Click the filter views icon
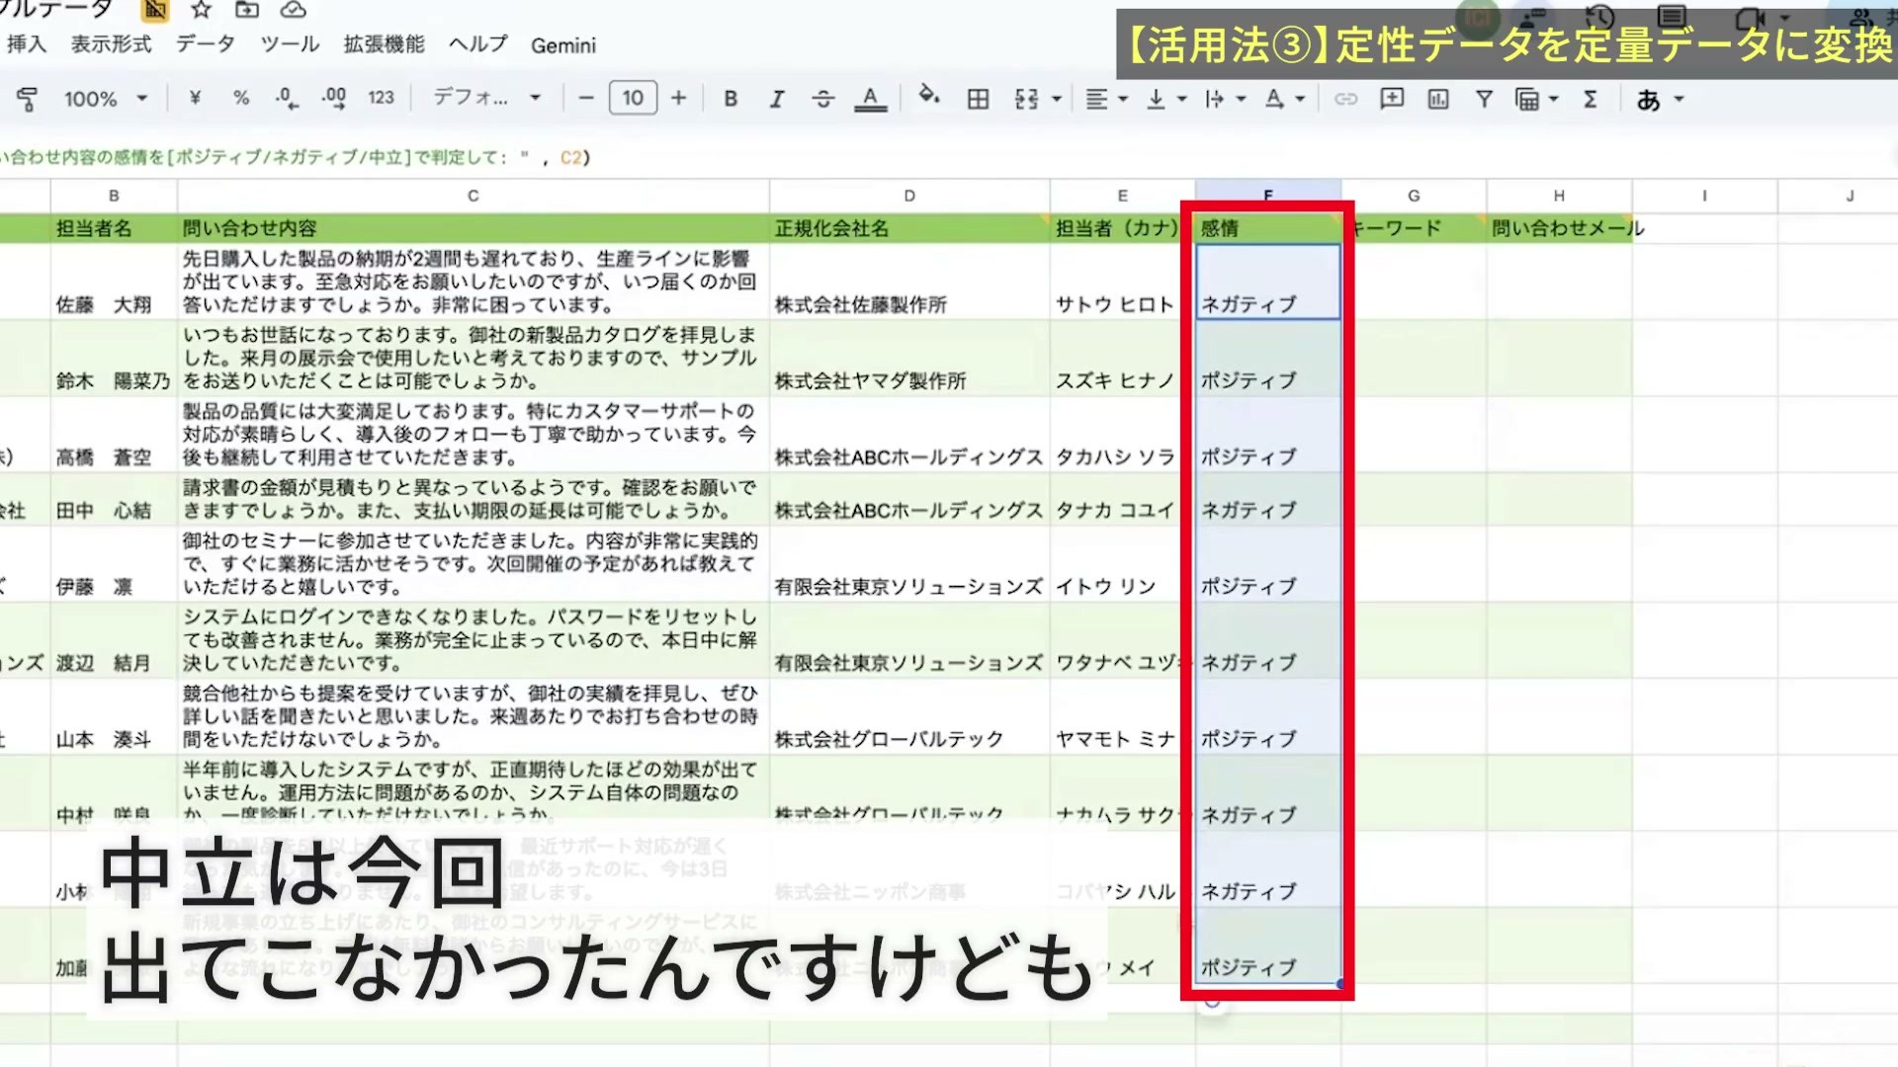The height and width of the screenshot is (1067, 1898). (1527, 99)
